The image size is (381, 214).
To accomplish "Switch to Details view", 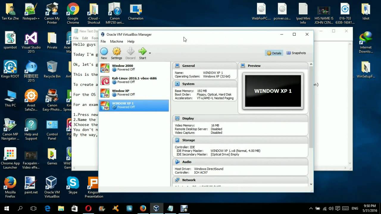I will click(x=274, y=53).
